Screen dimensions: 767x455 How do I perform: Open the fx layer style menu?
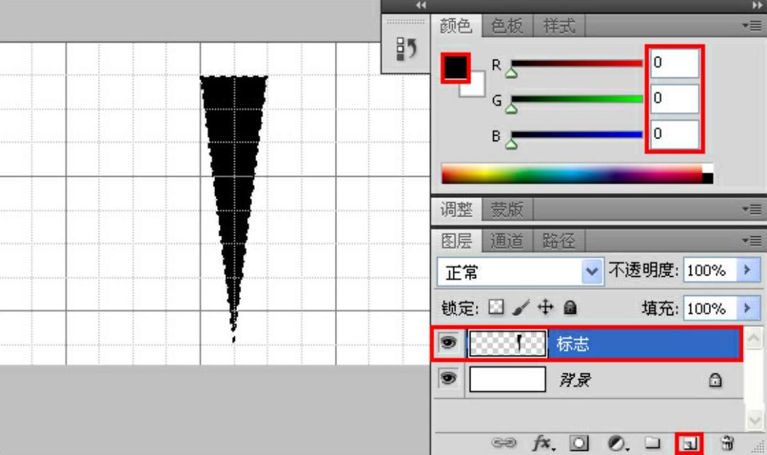click(x=543, y=443)
